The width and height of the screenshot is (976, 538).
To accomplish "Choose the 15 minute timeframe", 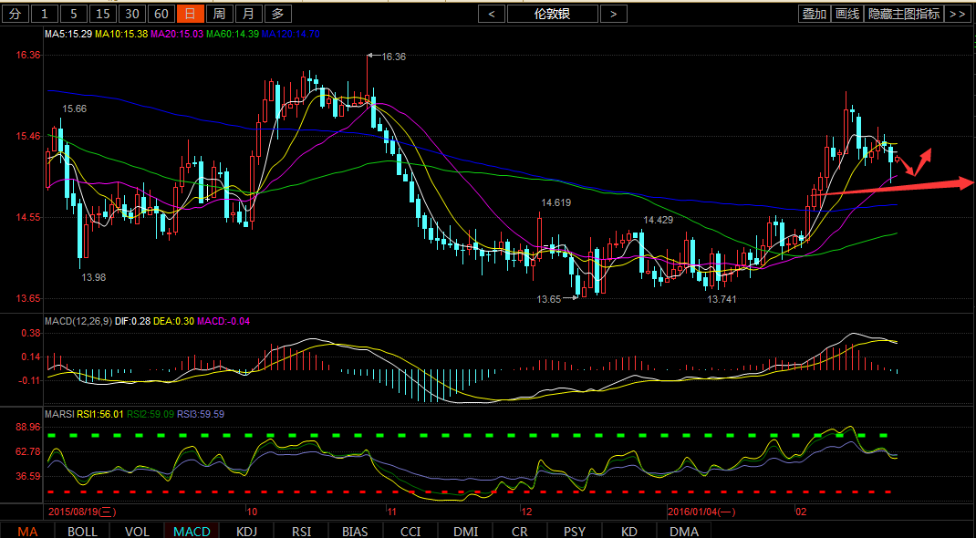I will tap(103, 14).
